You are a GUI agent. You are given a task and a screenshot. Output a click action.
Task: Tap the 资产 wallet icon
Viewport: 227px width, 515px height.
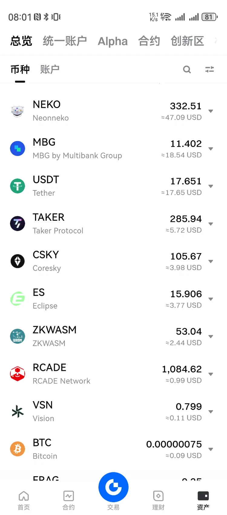pyautogui.click(x=203, y=496)
